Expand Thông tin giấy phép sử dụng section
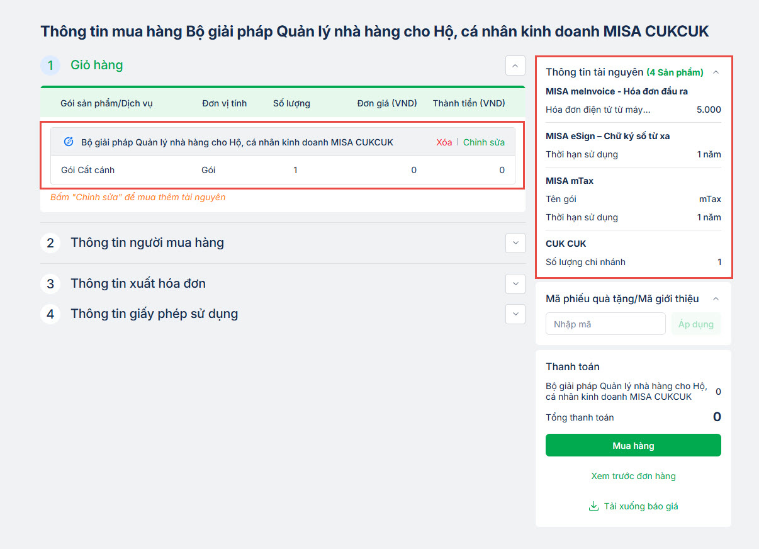 click(515, 314)
